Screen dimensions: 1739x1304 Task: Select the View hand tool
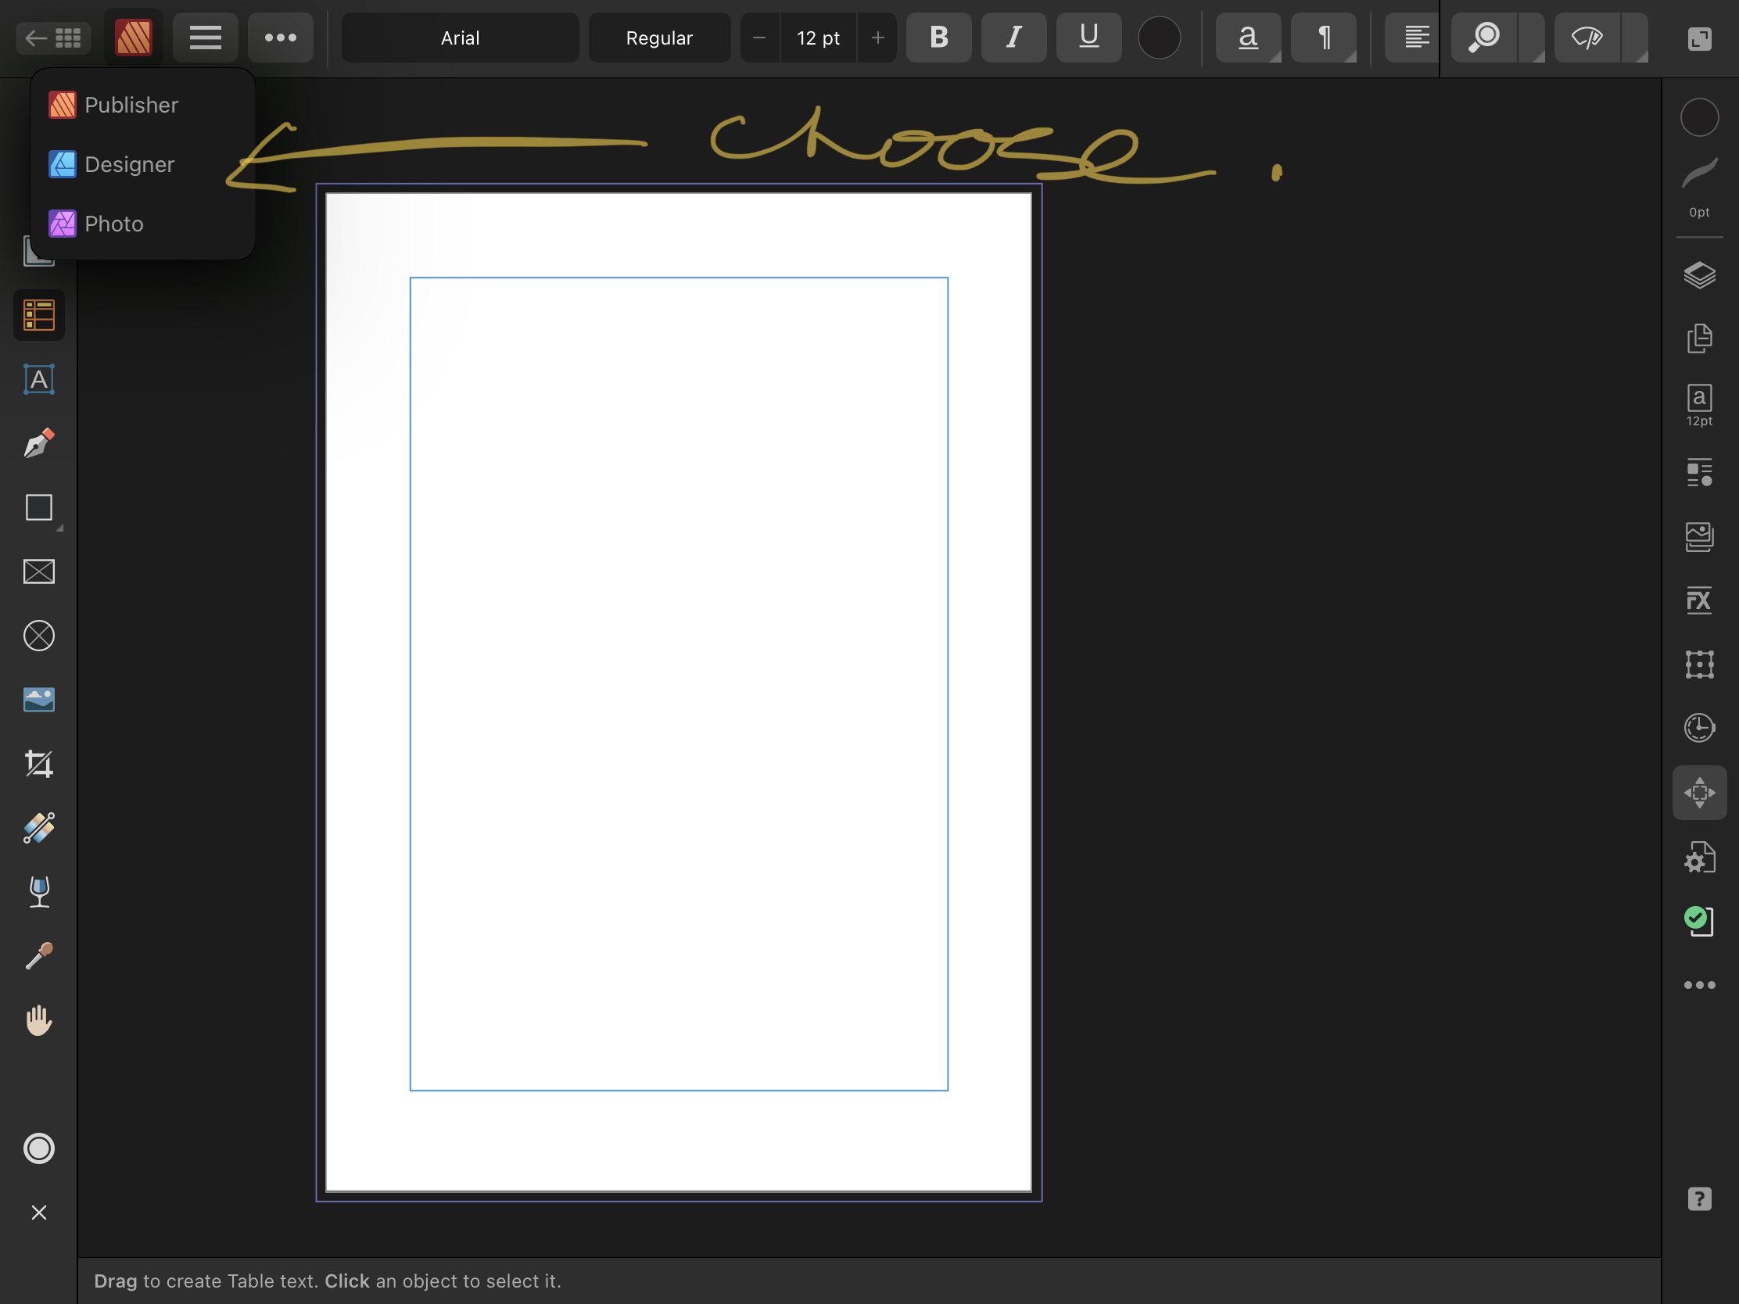(x=38, y=1020)
